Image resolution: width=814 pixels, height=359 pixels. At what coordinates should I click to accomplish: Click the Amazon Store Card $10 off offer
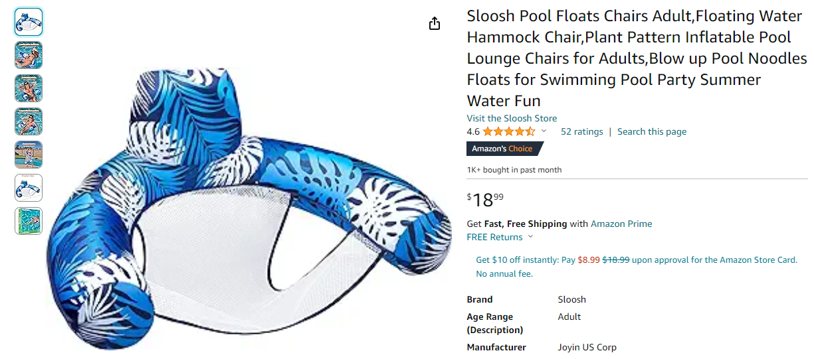coord(636,260)
